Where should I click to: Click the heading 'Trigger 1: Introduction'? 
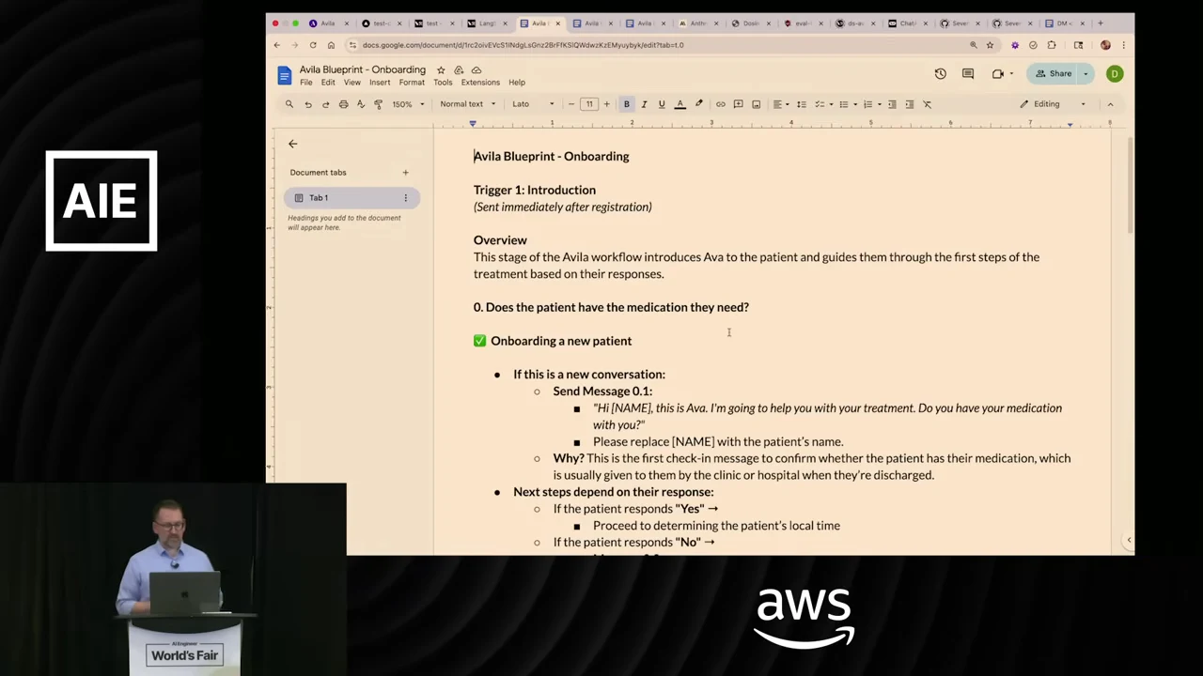point(535,191)
